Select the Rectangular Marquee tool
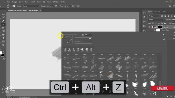This screenshot has height=98, width=175. click(3, 14)
